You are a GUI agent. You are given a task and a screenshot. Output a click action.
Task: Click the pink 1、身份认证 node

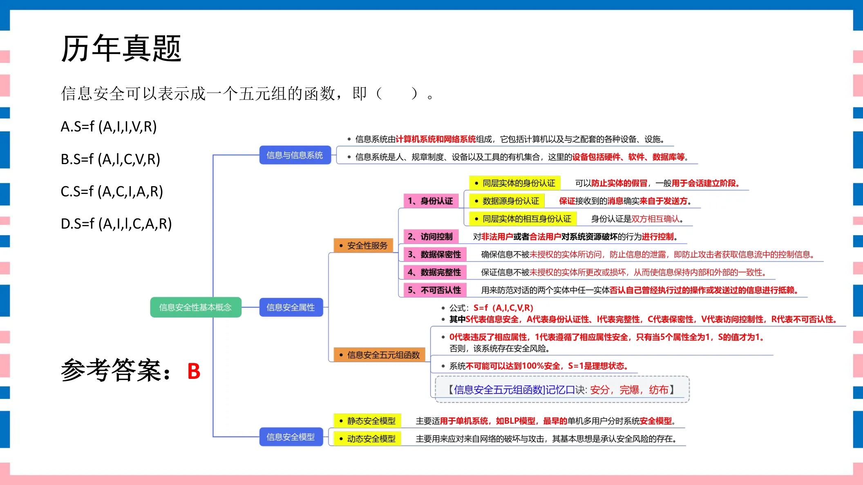(x=431, y=201)
